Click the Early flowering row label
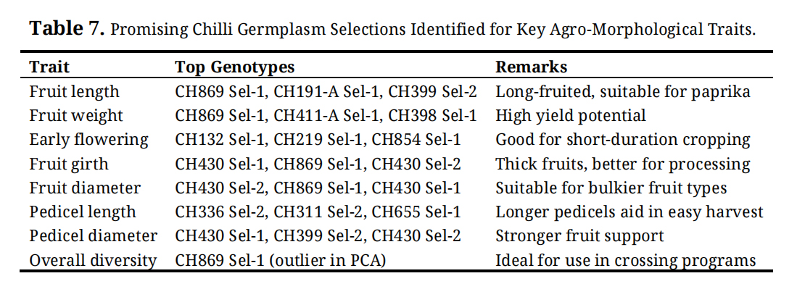 click(88, 140)
